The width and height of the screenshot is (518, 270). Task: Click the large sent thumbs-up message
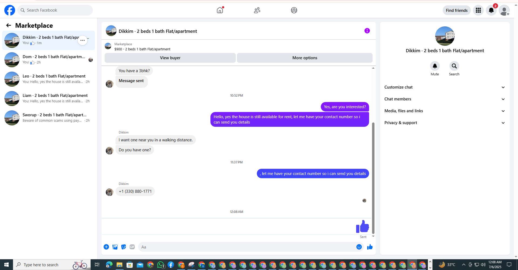pyautogui.click(x=362, y=226)
